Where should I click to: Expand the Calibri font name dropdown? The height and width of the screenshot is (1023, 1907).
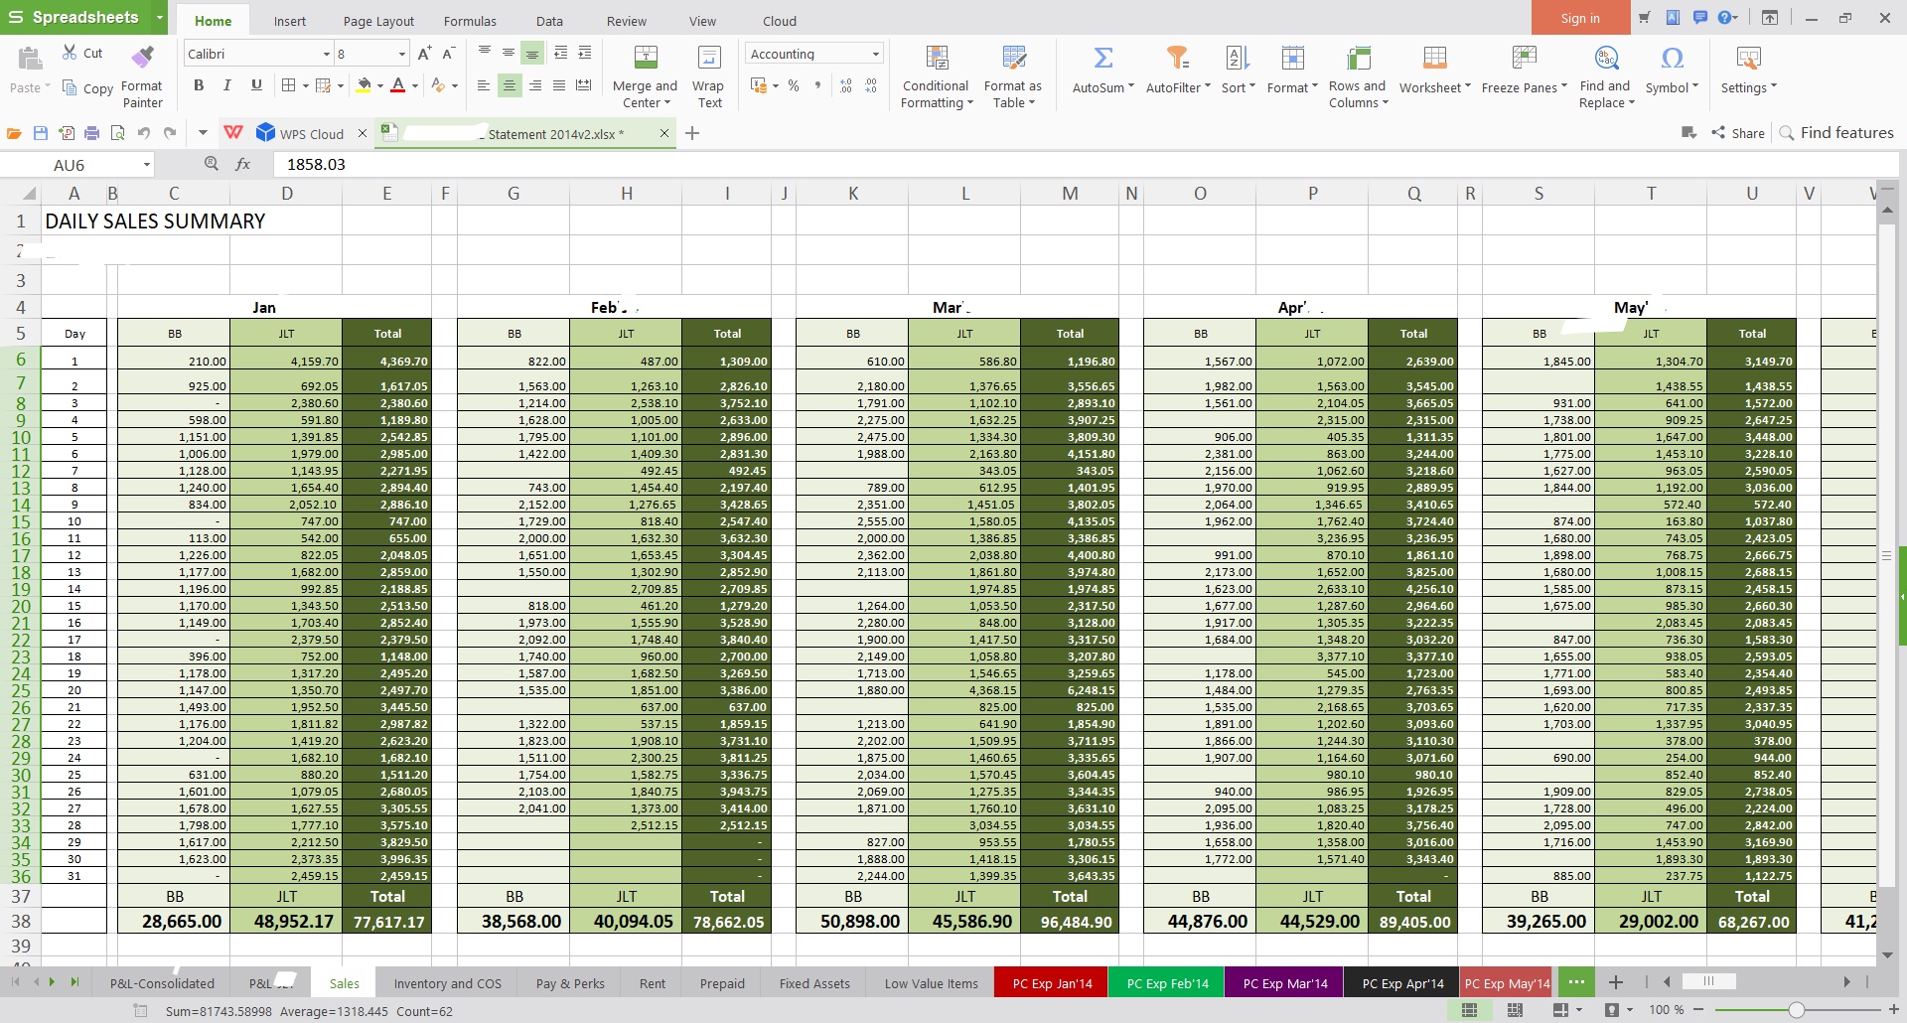(x=326, y=55)
